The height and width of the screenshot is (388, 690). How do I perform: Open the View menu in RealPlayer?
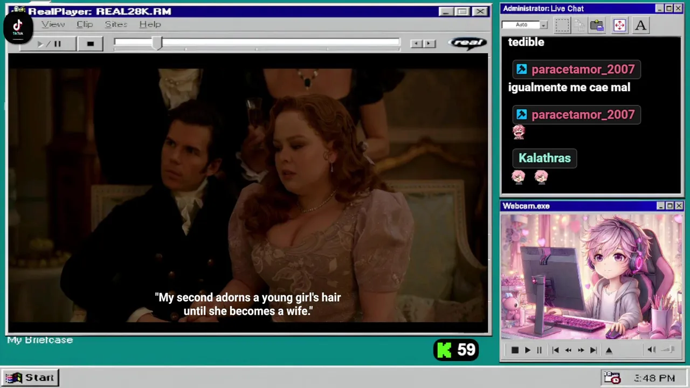click(53, 24)
